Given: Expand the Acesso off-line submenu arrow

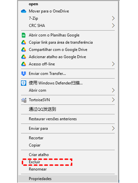Looking at the screenshot, I should 113,64.
